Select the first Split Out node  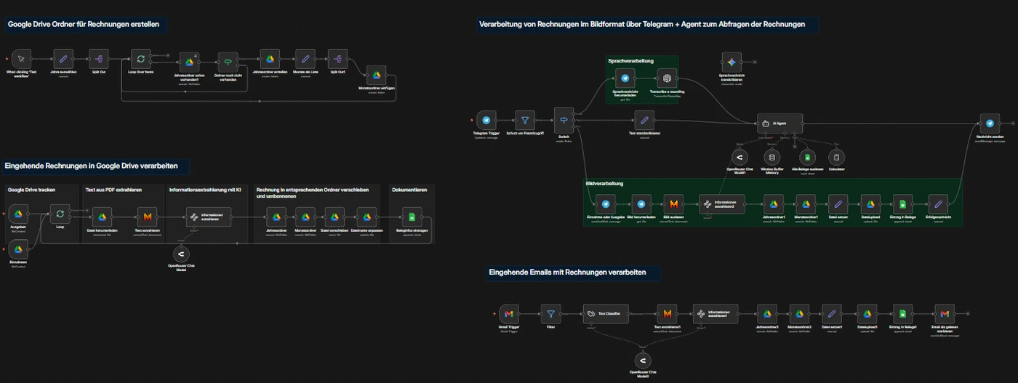(98, 59)
